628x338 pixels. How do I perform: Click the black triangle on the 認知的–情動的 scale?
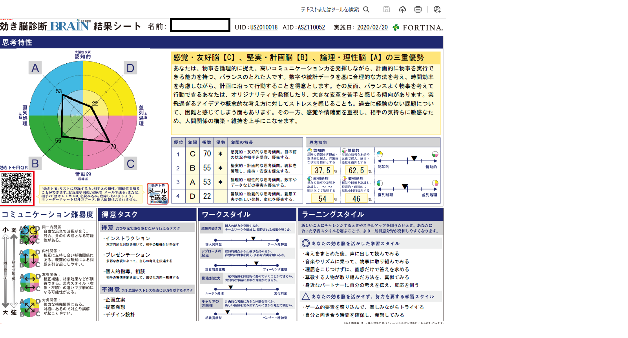[x=414, y=158]
